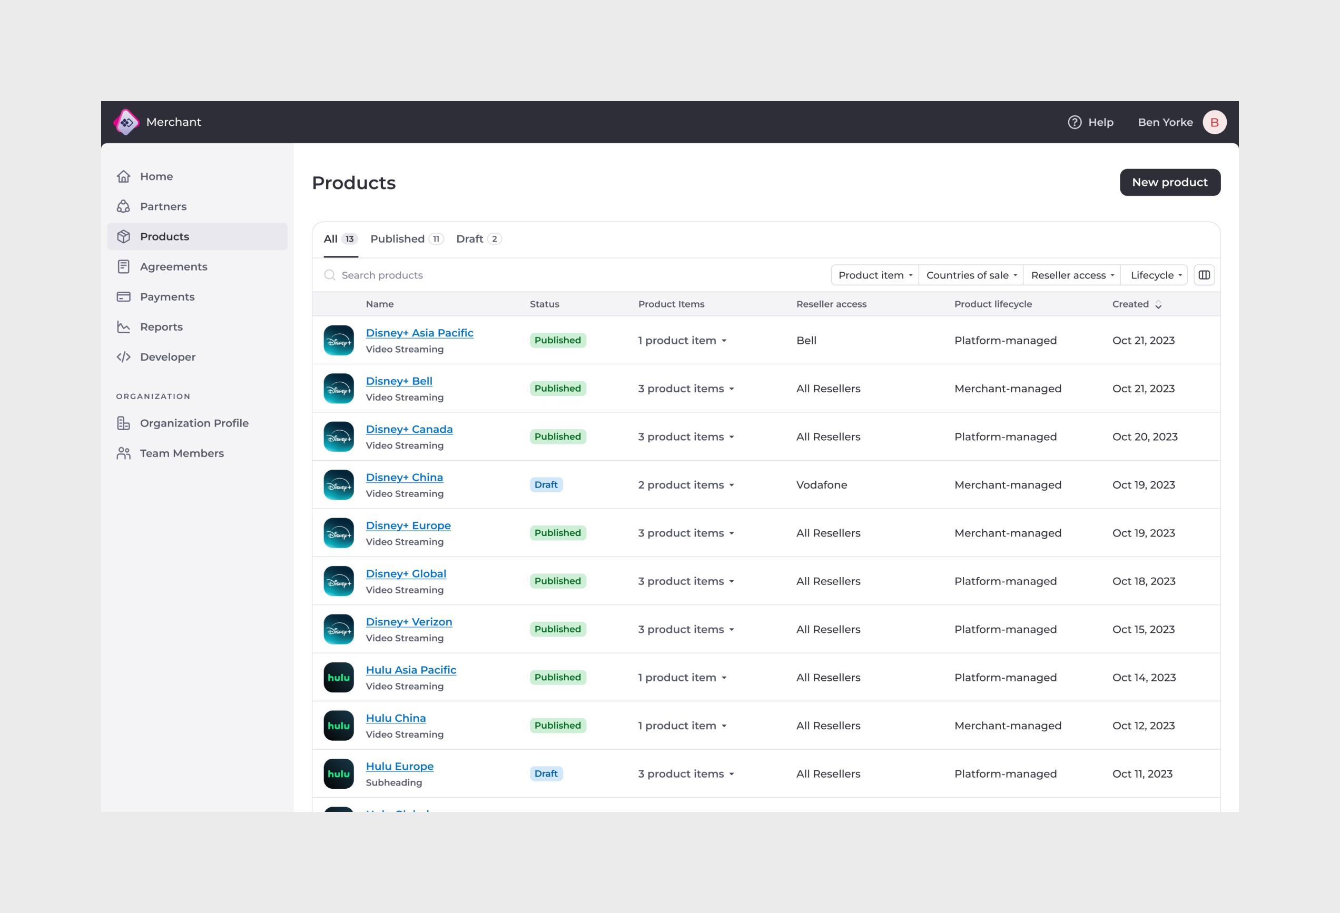1340x913 pixels.
Task: Click the Hulu Asia Pacific logo thumbnail
Action: (339, 677)
